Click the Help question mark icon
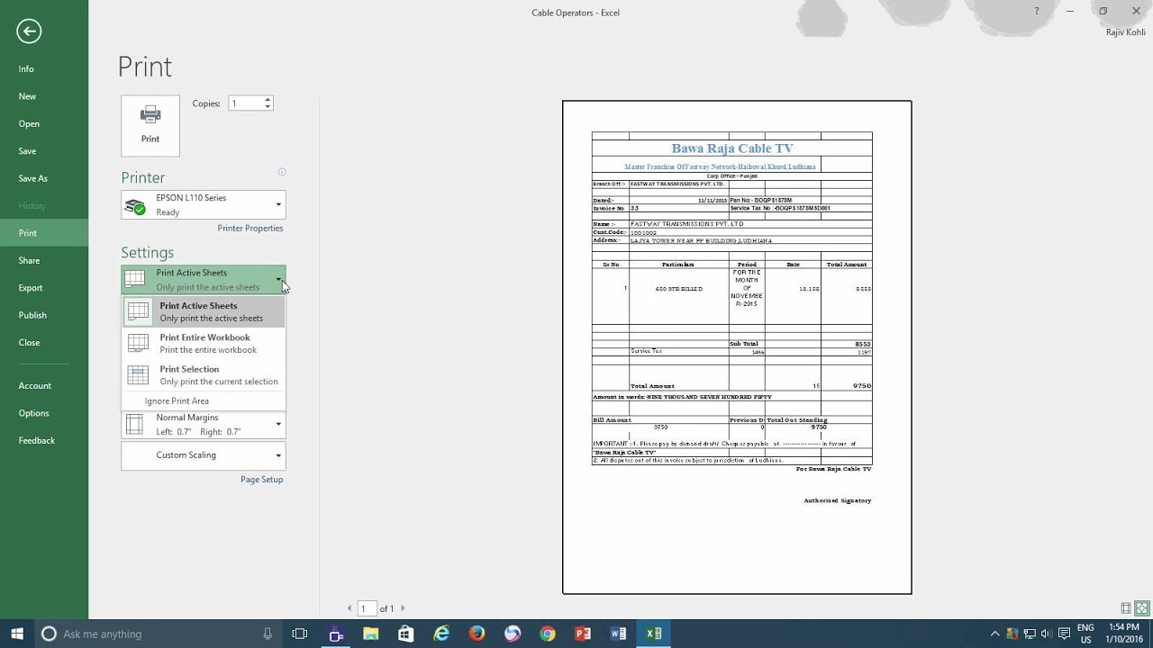Viewport: 1153px width, 648px height. 1037,12
